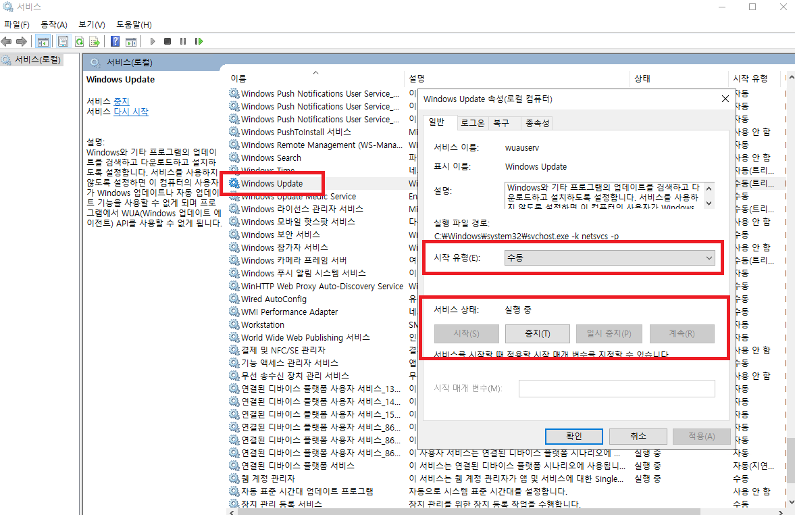Open the 동작(A) menu
This screenshot has height=515, width=795.
54,24
